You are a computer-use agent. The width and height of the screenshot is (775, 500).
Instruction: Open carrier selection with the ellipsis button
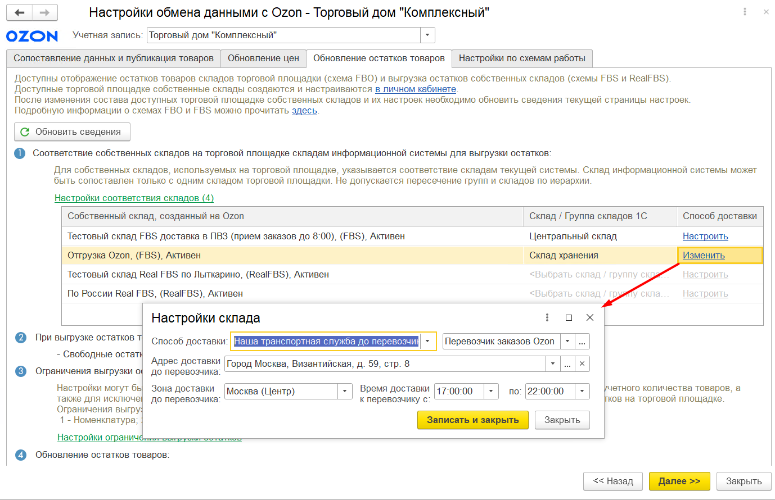(582, 342)
